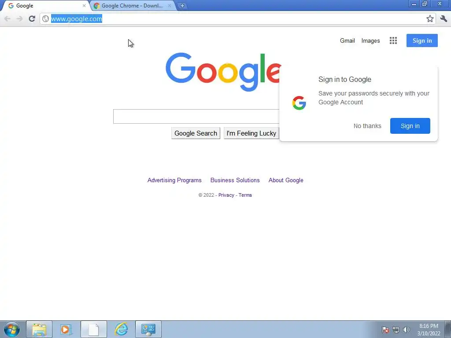Click the taskbar clock showing 8:16 PM
The width and height of the screenshot is (451, 338).
[x=429, y=330]
